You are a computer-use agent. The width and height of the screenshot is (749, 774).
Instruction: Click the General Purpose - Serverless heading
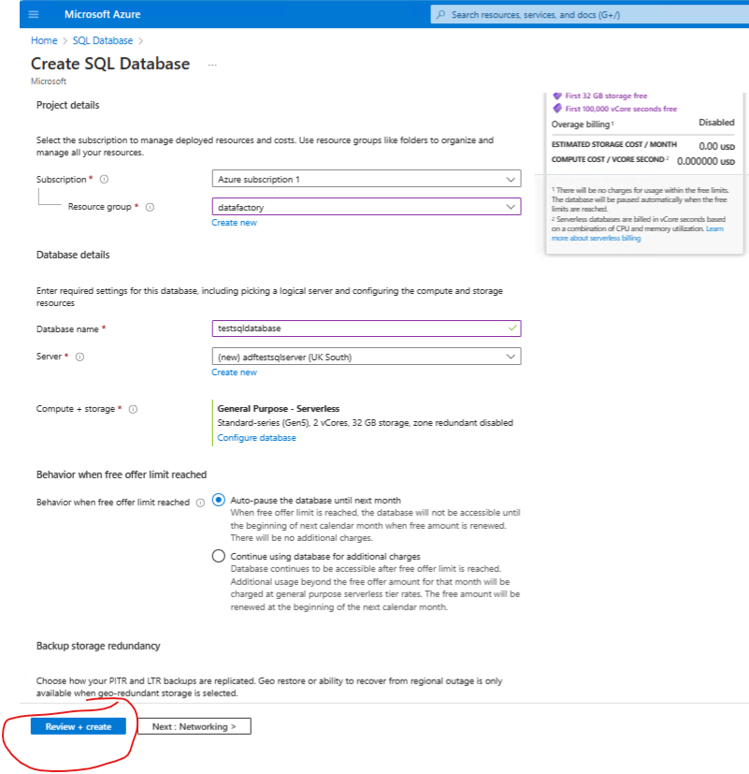[x=278, y=409]
